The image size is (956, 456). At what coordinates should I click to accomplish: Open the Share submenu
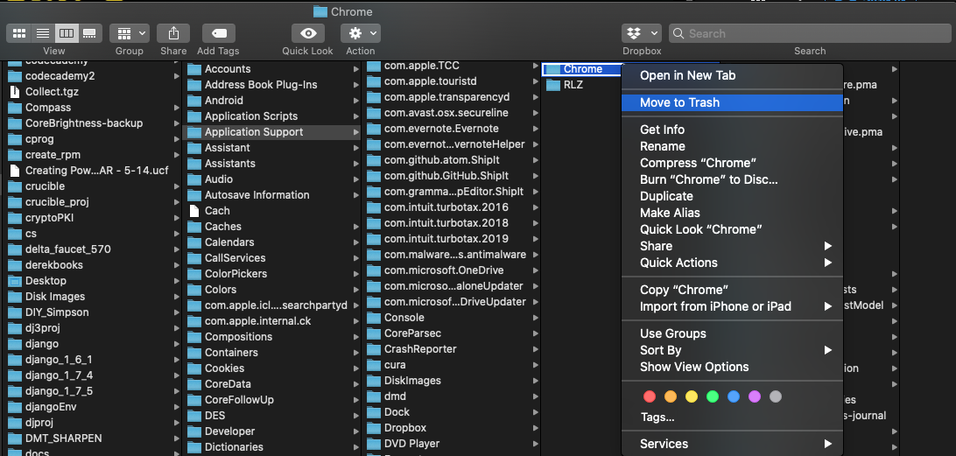tap(732, 246)
